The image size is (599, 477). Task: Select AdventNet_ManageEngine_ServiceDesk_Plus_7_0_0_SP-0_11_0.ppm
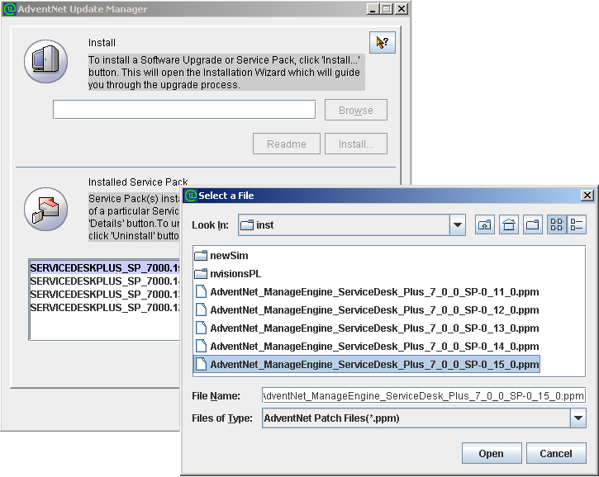[374, 291]
